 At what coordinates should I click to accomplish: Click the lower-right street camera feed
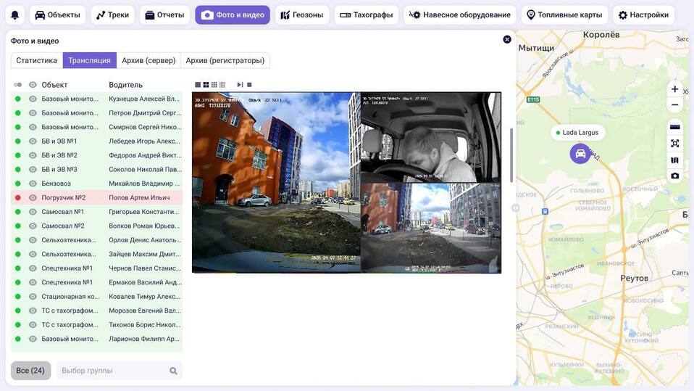(431, 228)
